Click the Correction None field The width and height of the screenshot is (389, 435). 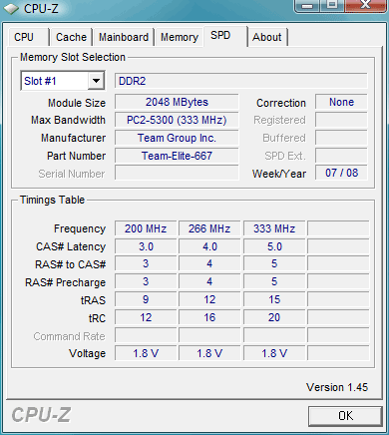pos(341,102)
